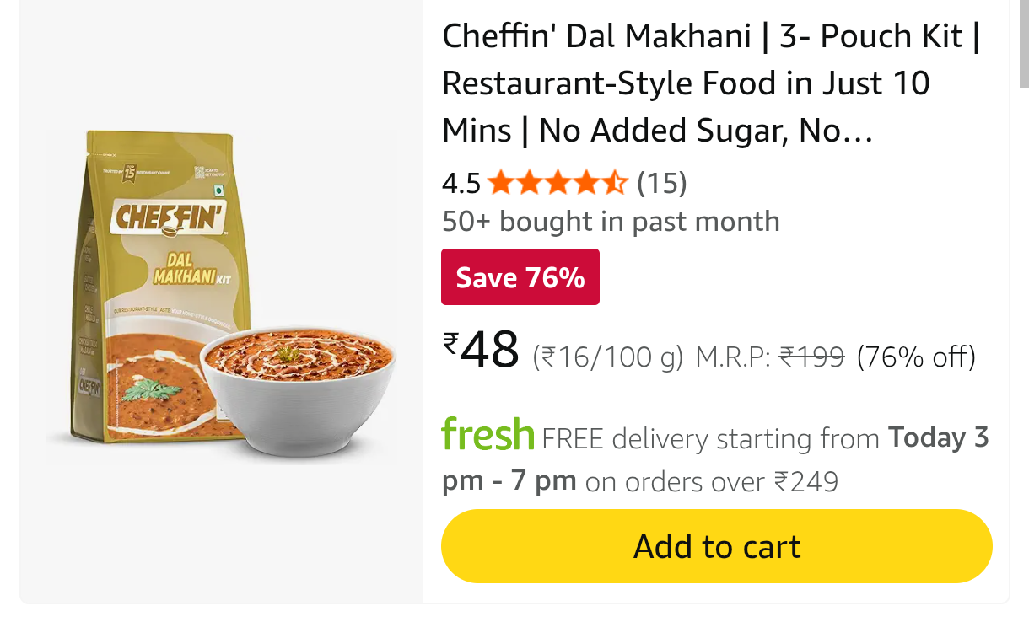Screen dimensions: 1029x622
Task: Click the ₹16/100 g unit price
Action: [607, 357]
